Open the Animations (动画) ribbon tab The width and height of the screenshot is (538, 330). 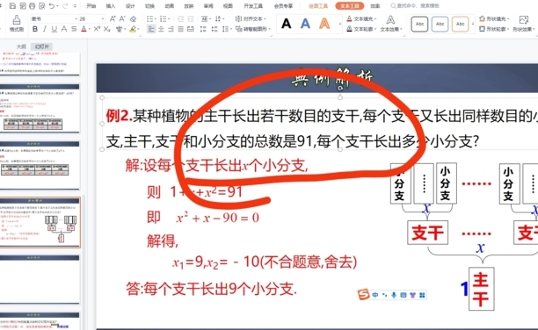169,6
